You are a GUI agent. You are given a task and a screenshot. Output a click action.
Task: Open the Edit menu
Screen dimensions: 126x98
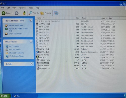pyautogui.click(x=8, y=8)
